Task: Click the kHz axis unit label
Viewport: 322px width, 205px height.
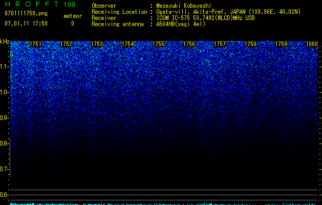Action: (5, 42)
